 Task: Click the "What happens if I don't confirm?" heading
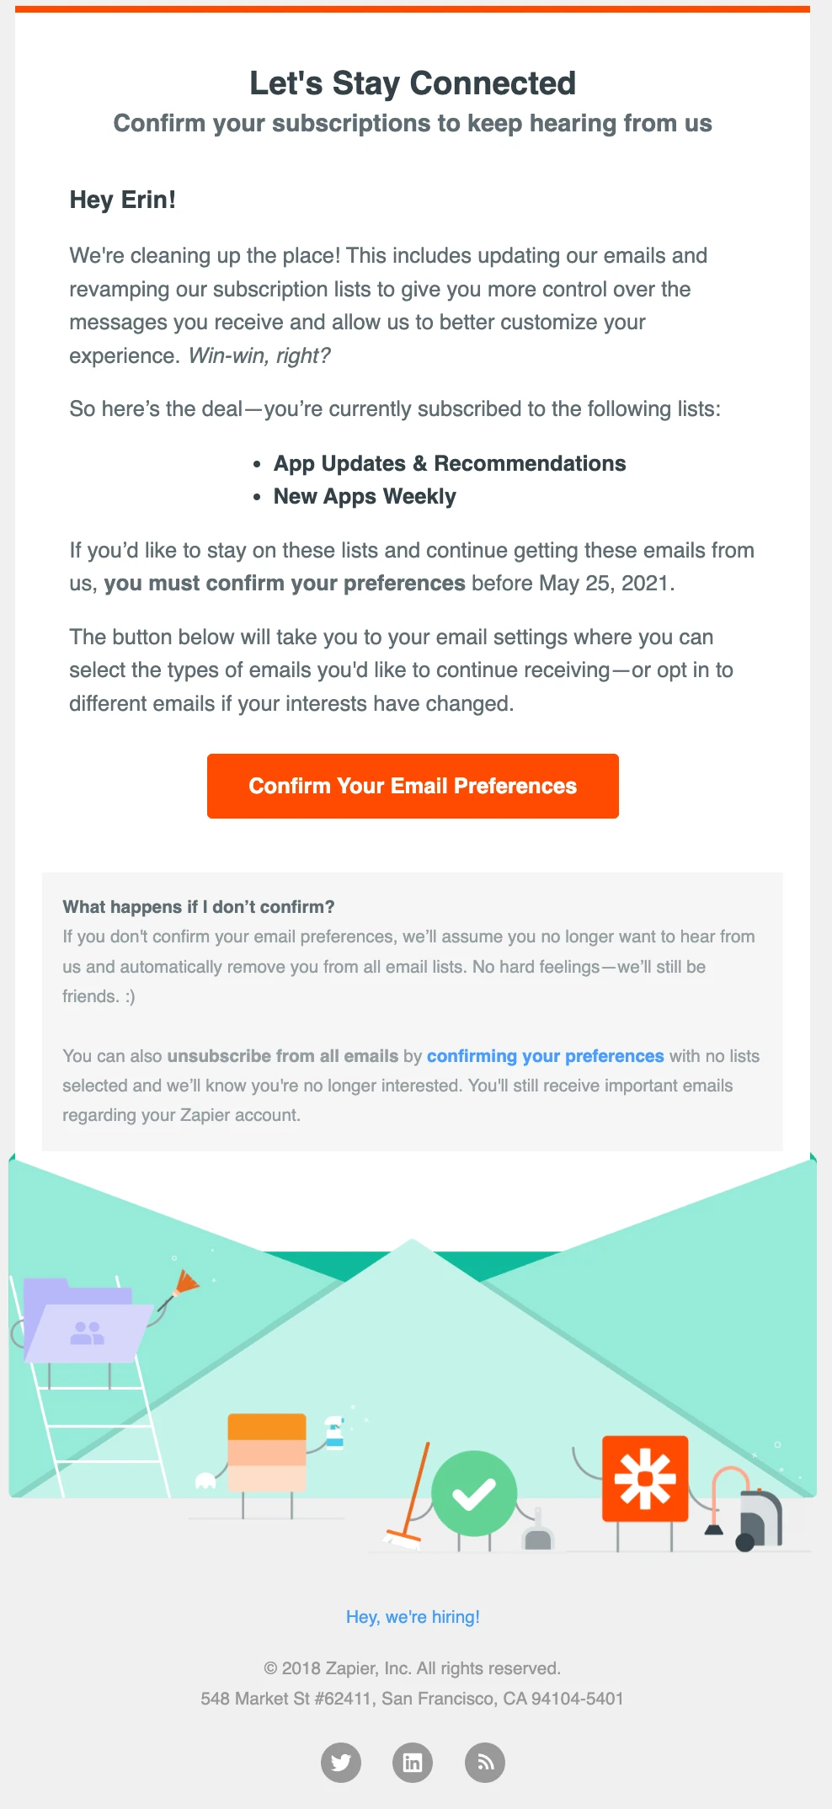point(199,907)
